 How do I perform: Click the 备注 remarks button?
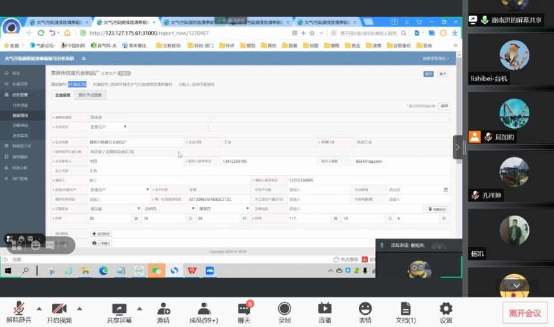tap(443, 74)
